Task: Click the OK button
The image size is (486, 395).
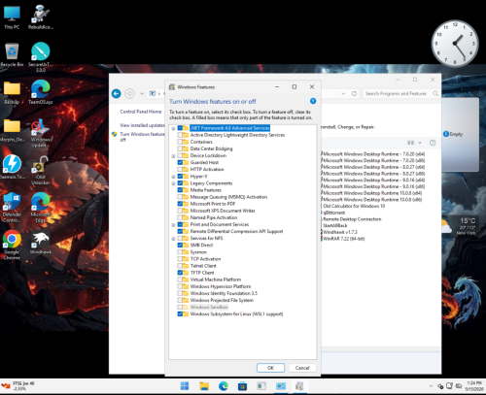Action: pos(270,368)
